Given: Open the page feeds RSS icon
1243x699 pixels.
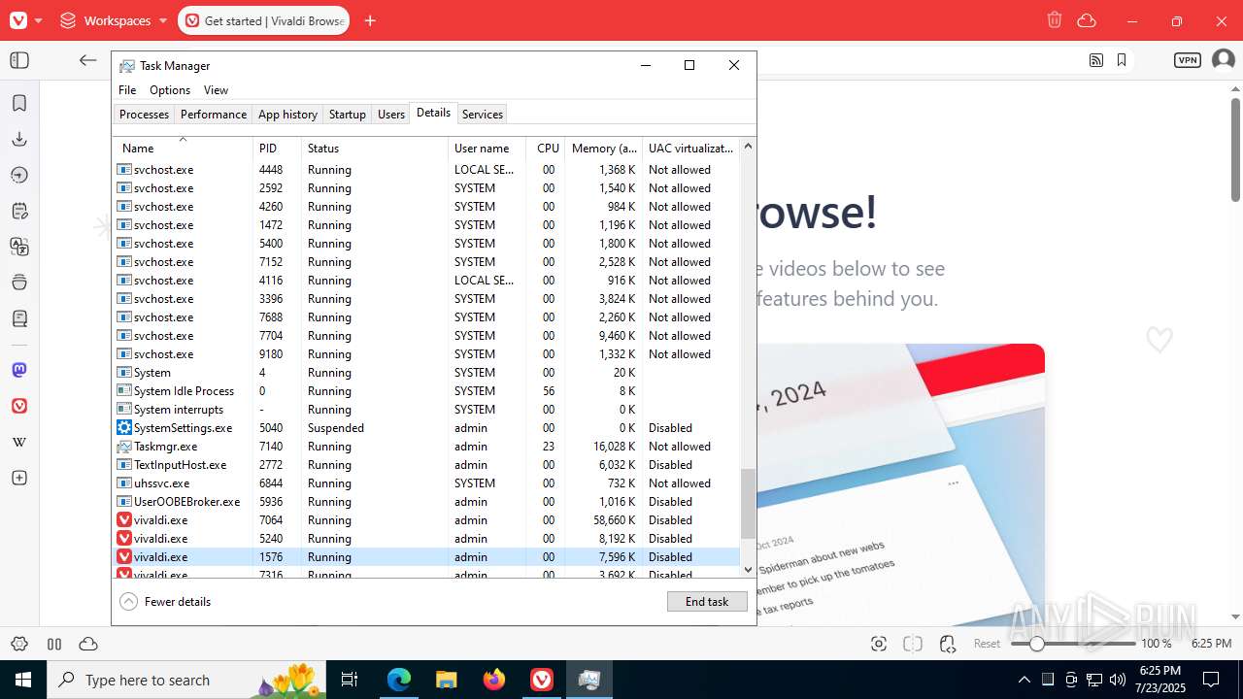Looking at the screenshot, I should (x=1096, y=60).
